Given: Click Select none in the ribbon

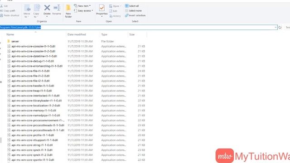Looking at the screenshot, I should point(133,11).
